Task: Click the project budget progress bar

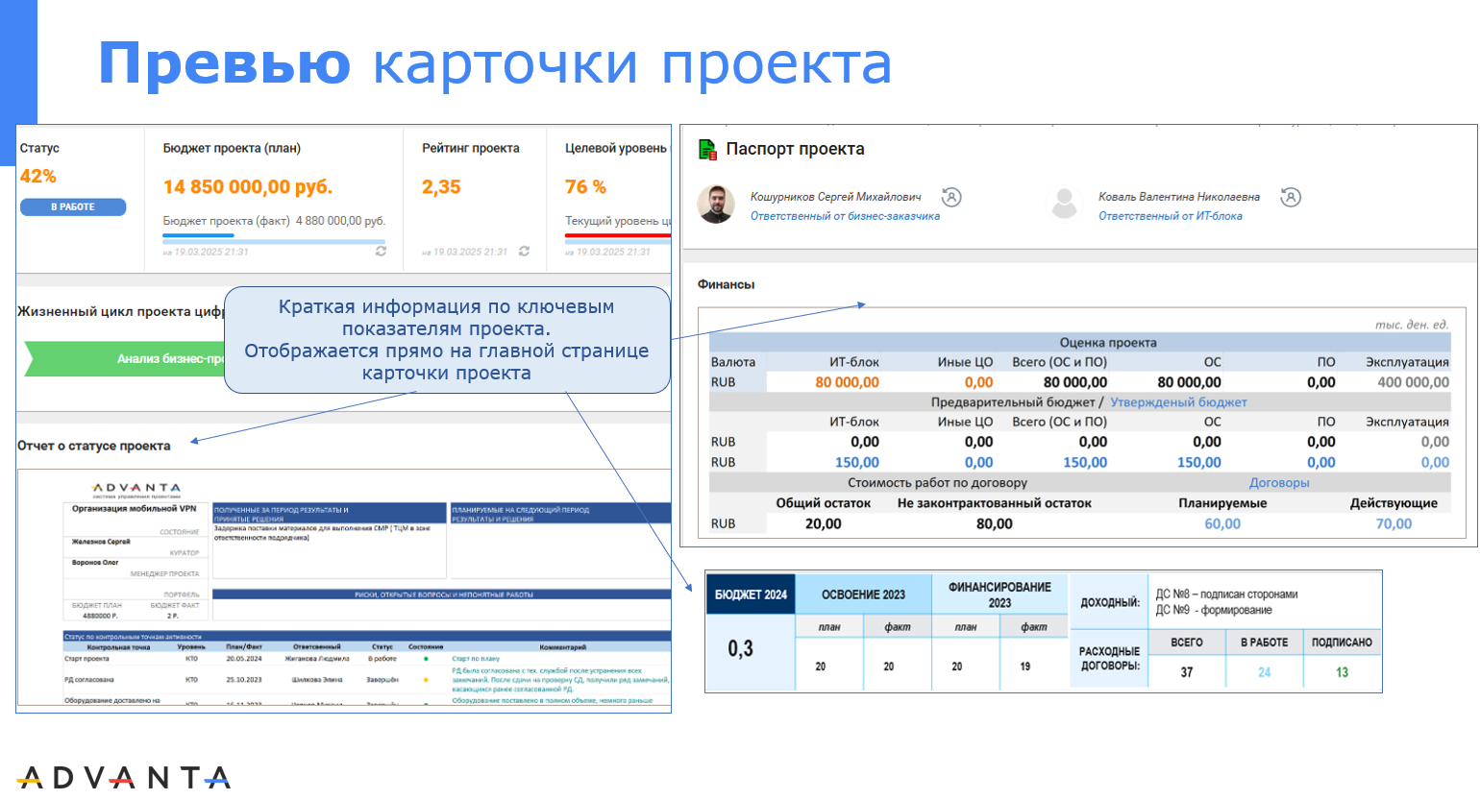Action: tap(274, 238)
